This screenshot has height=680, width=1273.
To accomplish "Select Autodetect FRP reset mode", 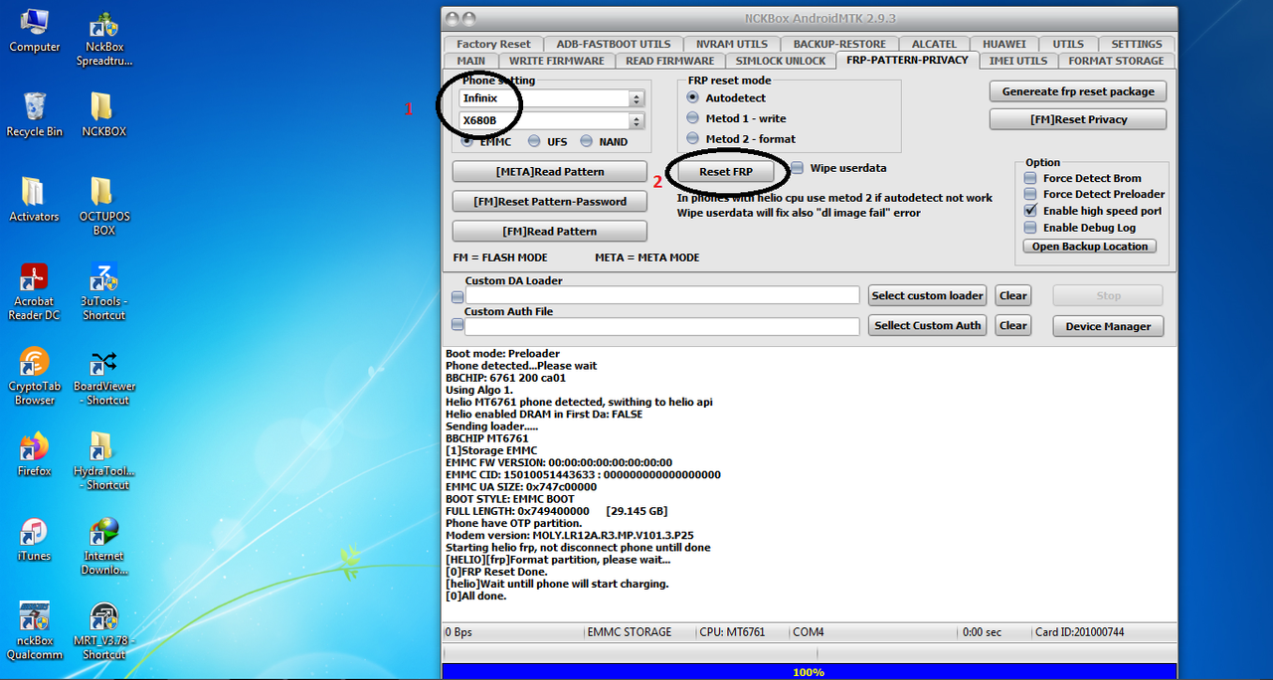I will [x=693, y=97].
